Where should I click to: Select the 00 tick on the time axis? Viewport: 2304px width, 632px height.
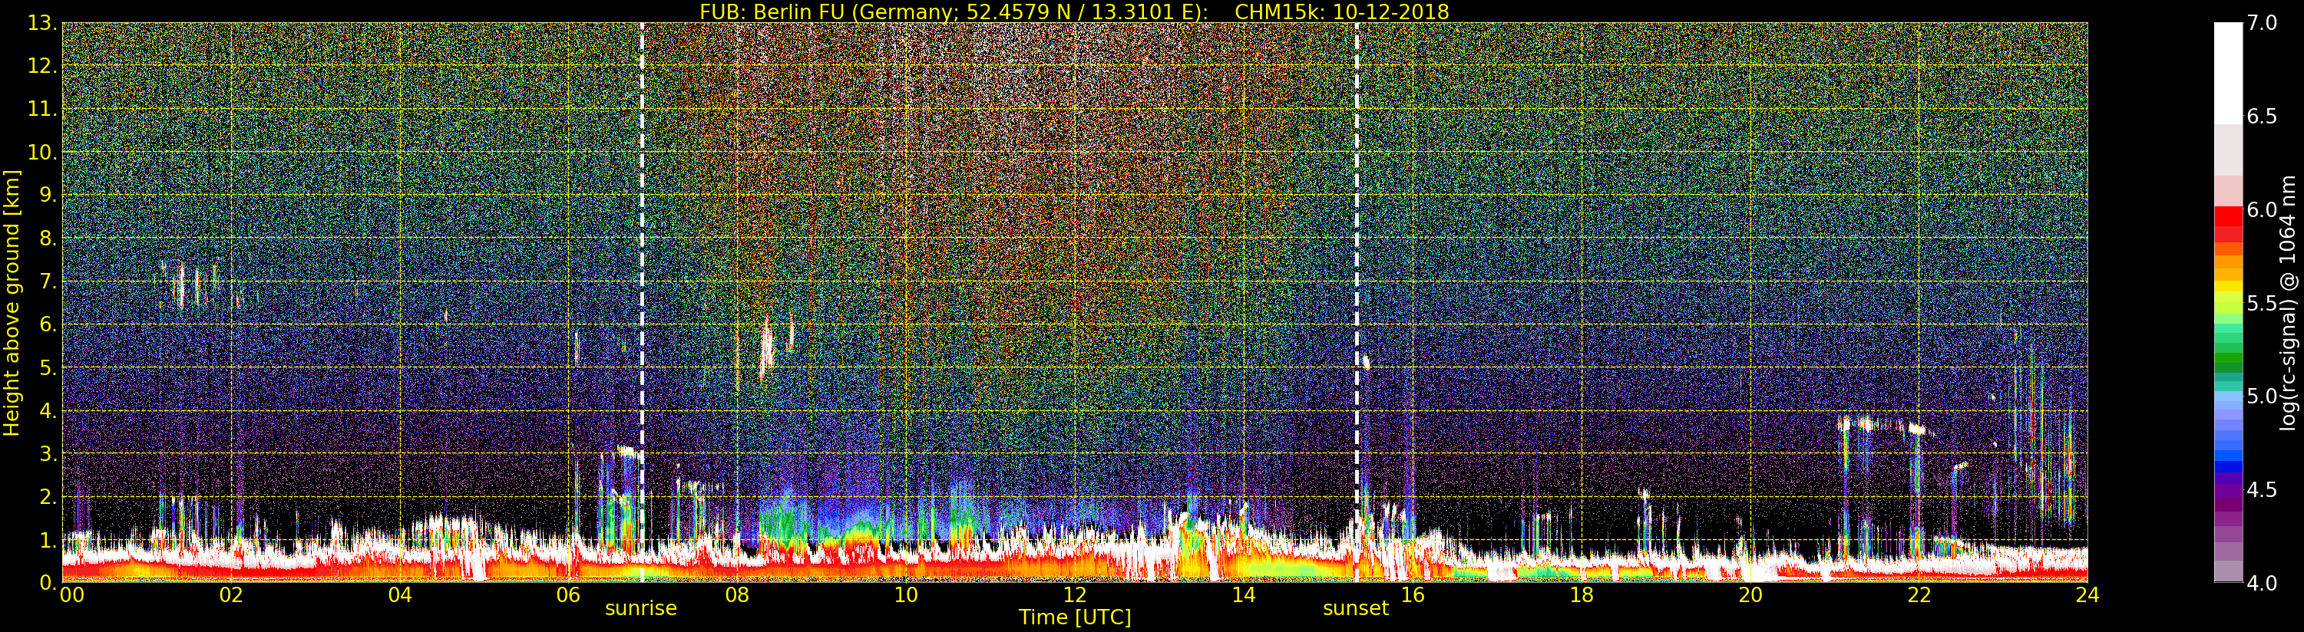(x=71, y=595)
